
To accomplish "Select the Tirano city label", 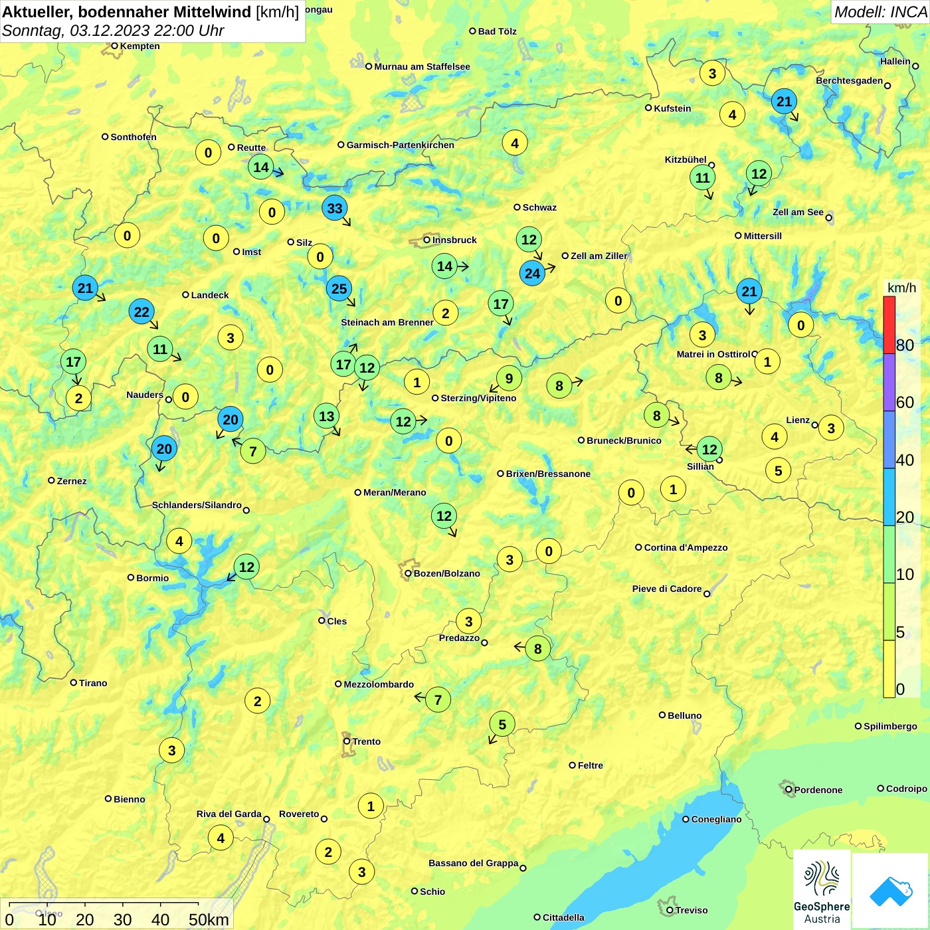I will point(93,683).
